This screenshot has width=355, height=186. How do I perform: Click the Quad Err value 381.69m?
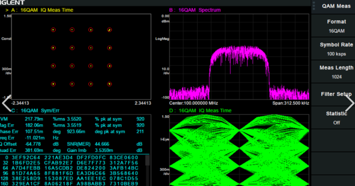point(34,150)
